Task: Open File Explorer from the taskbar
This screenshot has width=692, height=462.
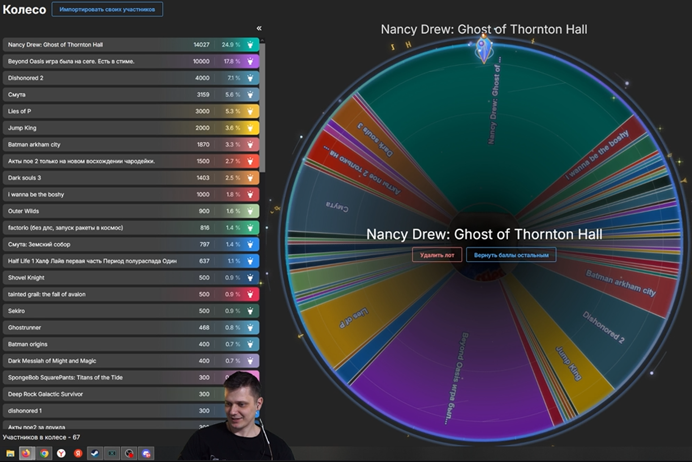Action: (10, 453)
